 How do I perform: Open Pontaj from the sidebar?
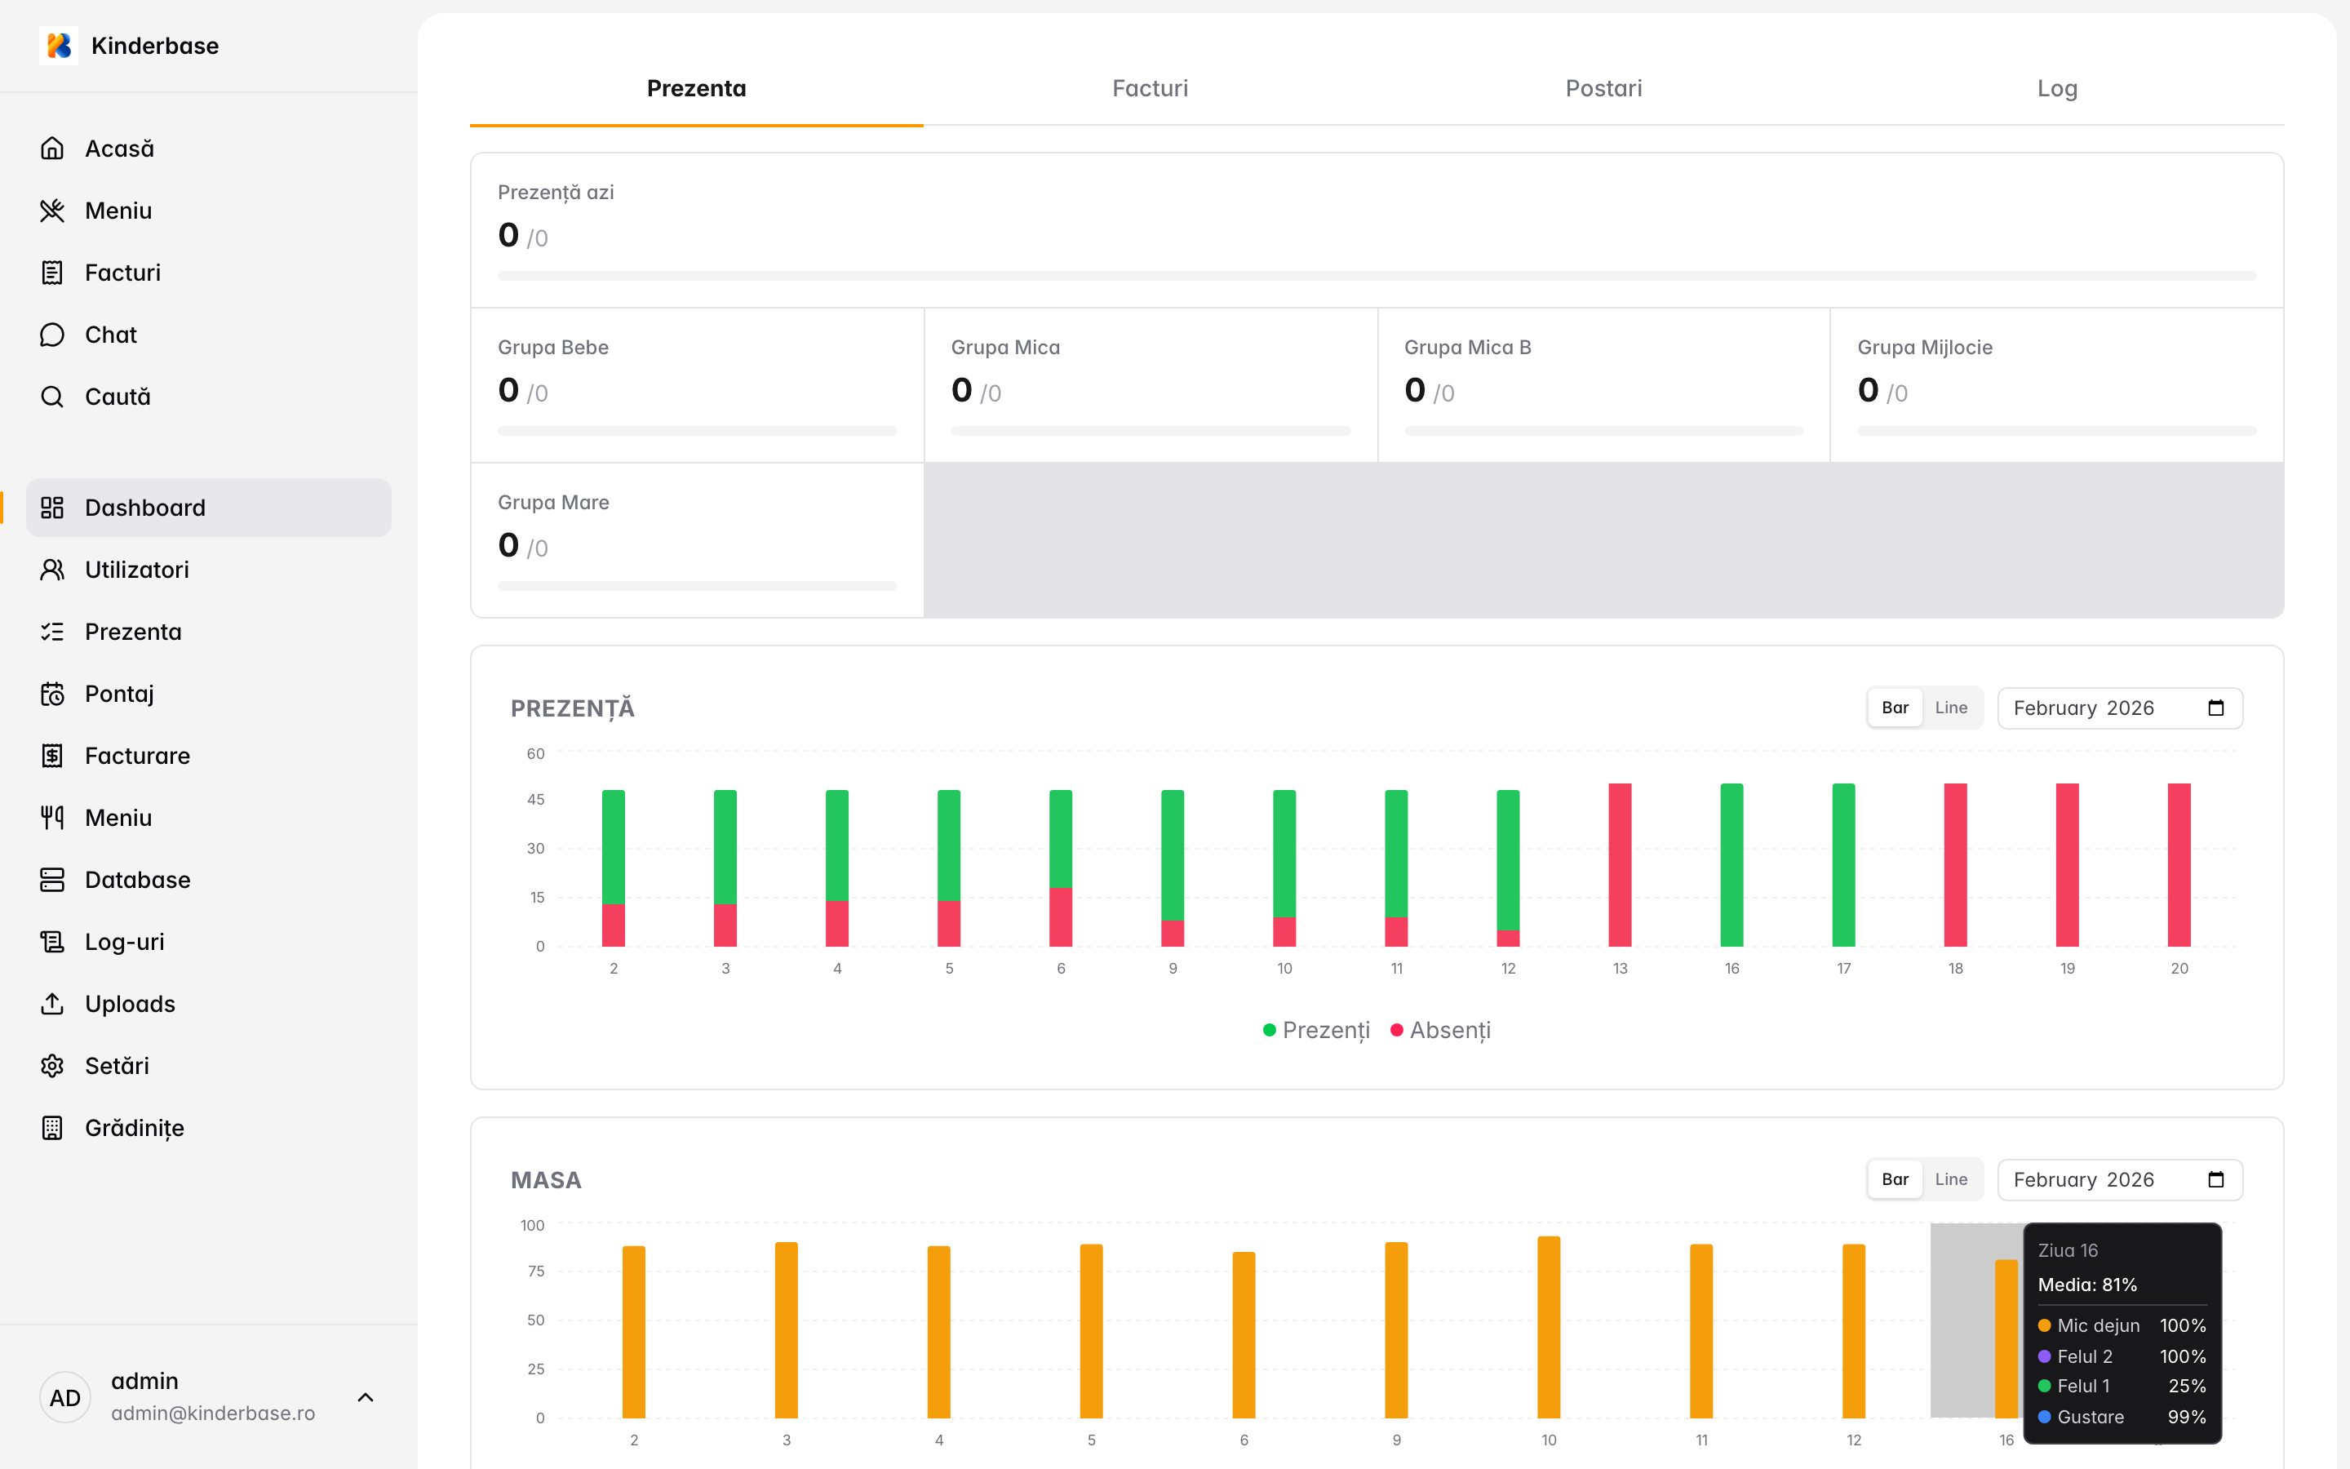[x=118, y=693]
